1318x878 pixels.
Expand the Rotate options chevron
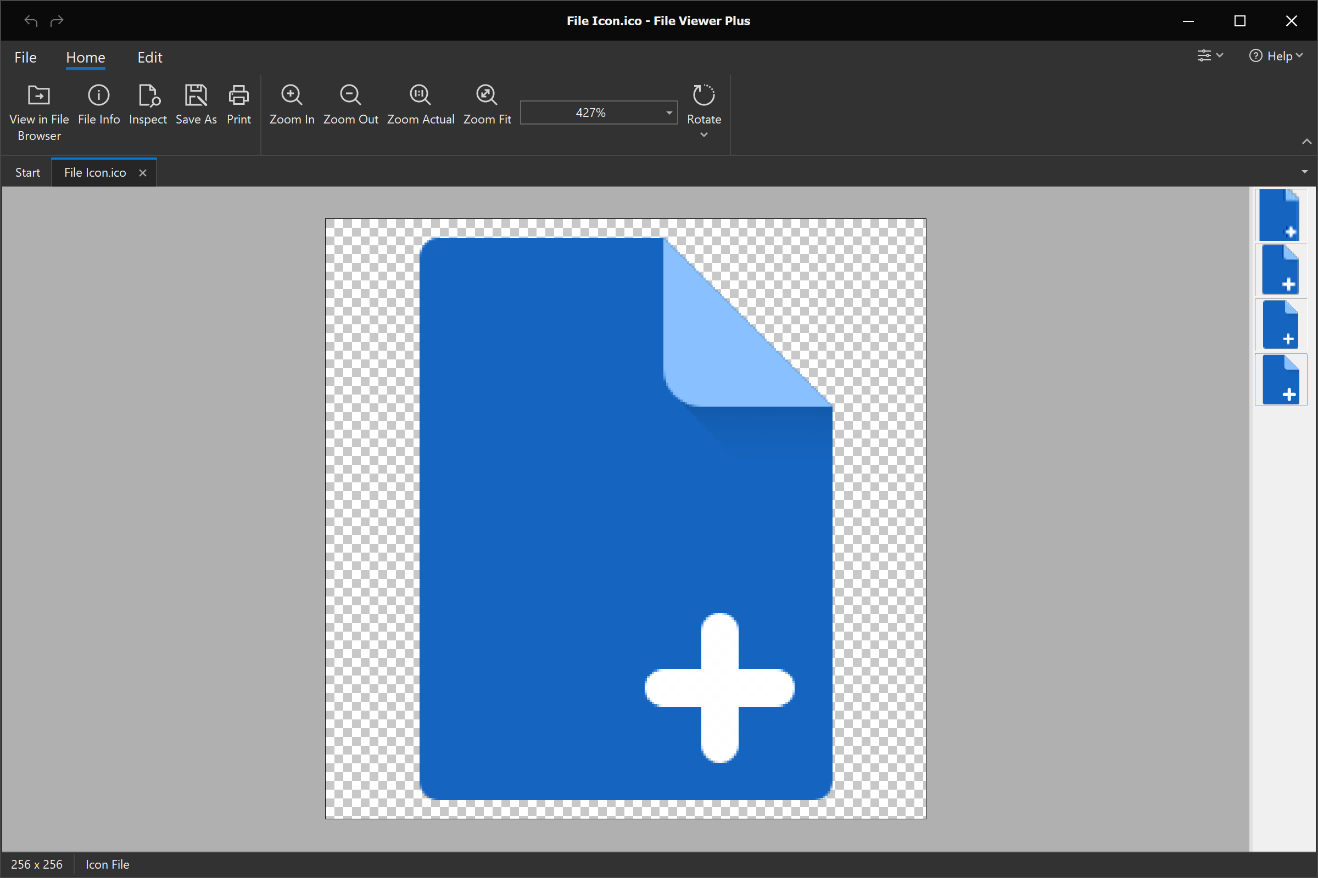704,134
